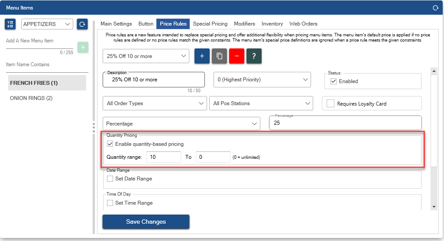The image size is (444, 241).
Task: Click the Save Changes button
Action: [x=146, y=222]
